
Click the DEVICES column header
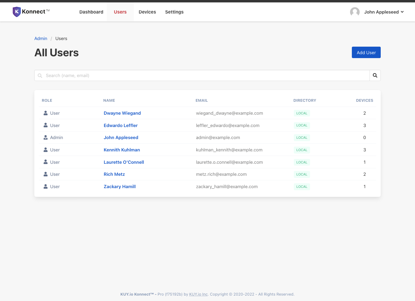[364, 101]
